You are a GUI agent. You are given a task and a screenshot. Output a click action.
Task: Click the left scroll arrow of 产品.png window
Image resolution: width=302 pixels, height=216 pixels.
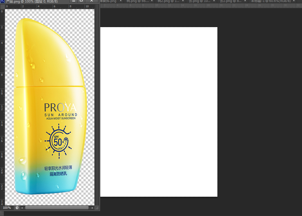22,208
